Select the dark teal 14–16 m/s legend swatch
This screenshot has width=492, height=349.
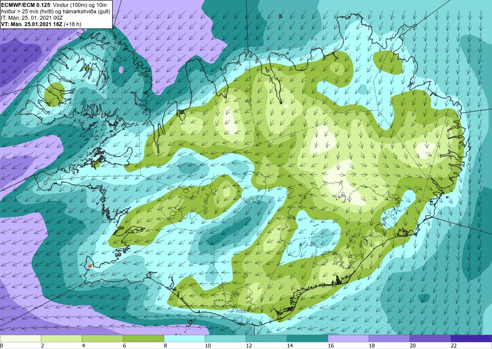(307, 338)
